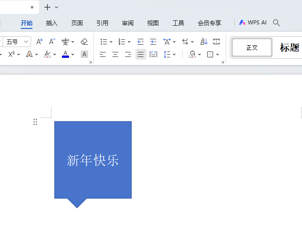Expand bullet list style arrow

pyautogui.click(x=111, y=42)
